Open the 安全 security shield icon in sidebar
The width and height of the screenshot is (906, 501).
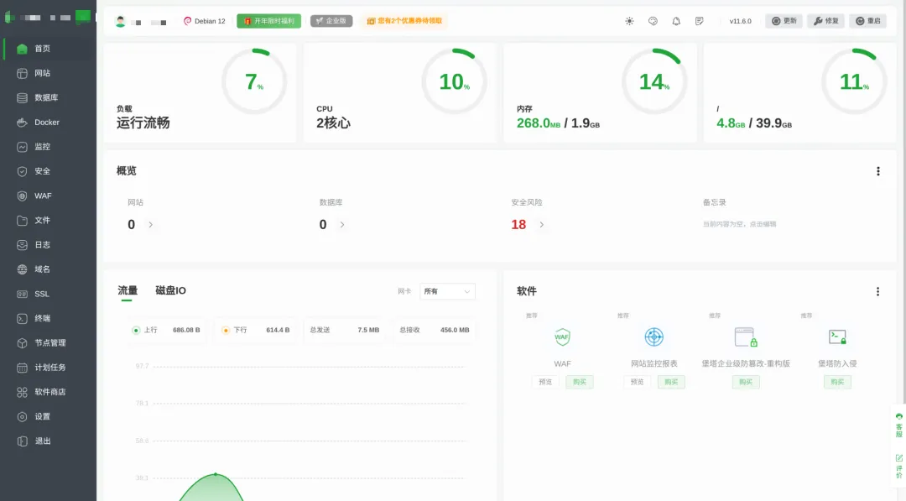(x=22, y=171)
